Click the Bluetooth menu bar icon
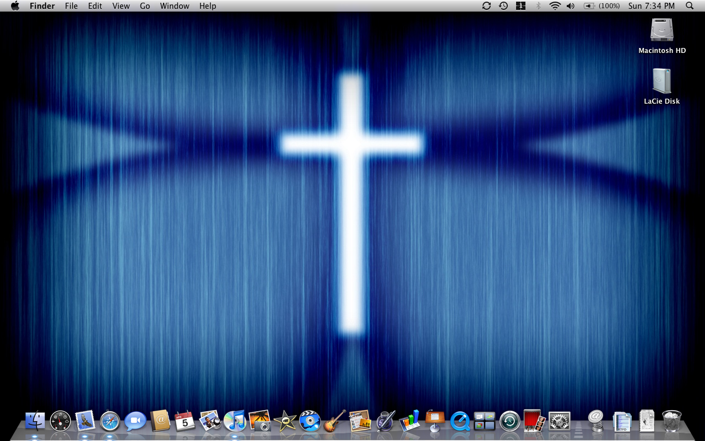Screen dimensions: 705x441 [538, 6]
